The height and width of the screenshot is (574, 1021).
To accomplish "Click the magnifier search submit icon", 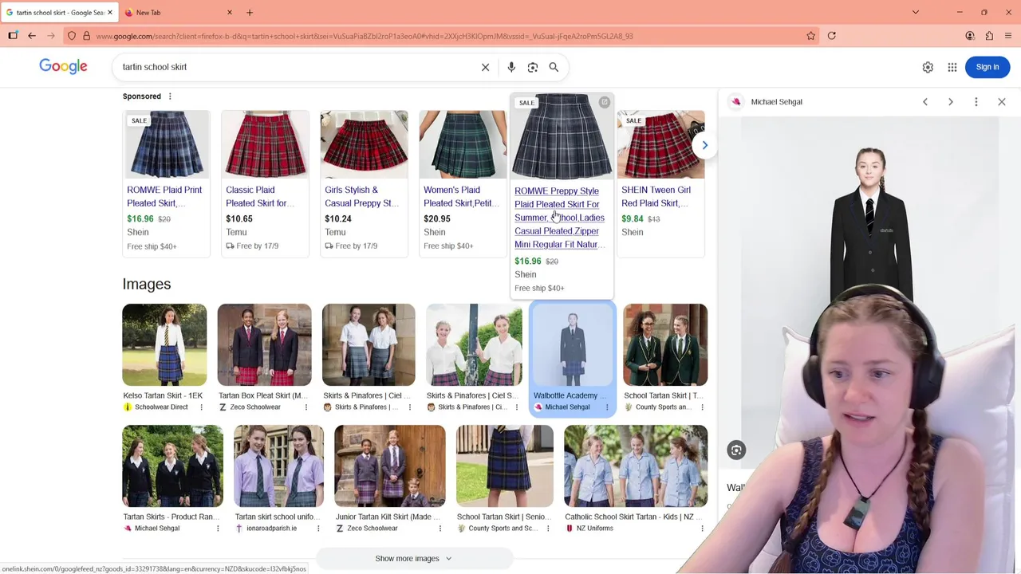I will 554,67.
